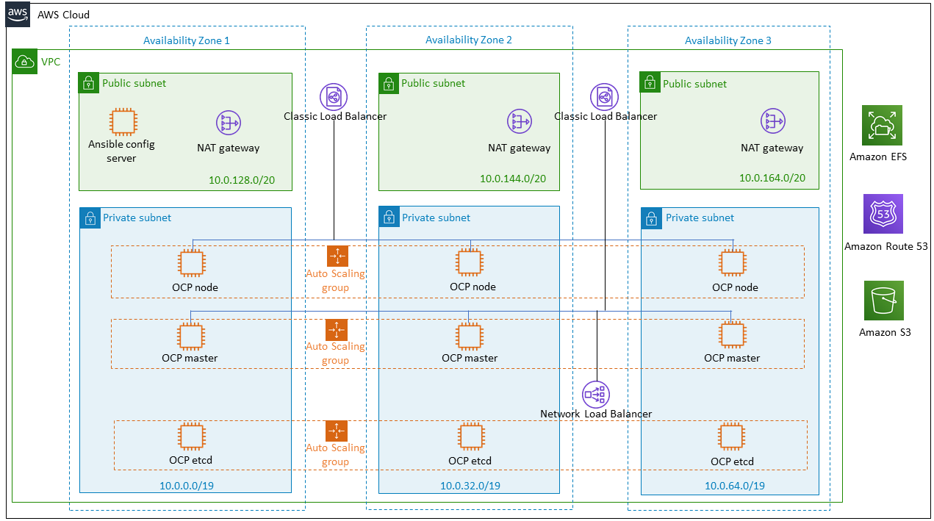The image size is (934, 521).
Task: Click the green VPC cloud icon
Action: 24,62
